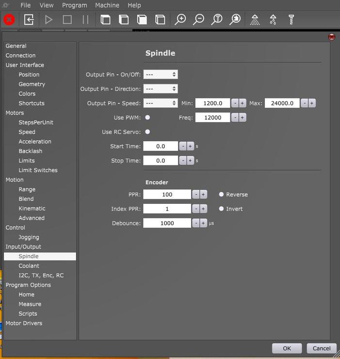The width and height of the screenshot is (340, 359).
Task: Increase Freq value with plus stepper
Action: point(243,118)
